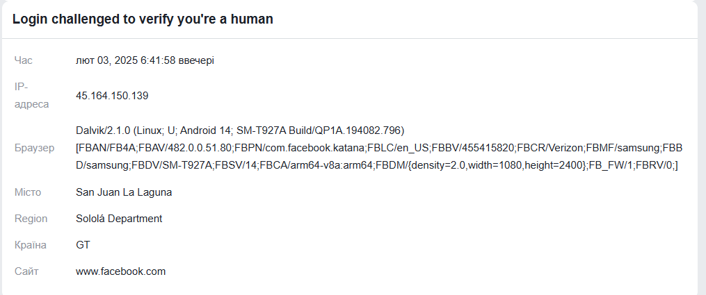Click the timestamp лют 03, 2025 6:41:58

(x=126, y=60)
